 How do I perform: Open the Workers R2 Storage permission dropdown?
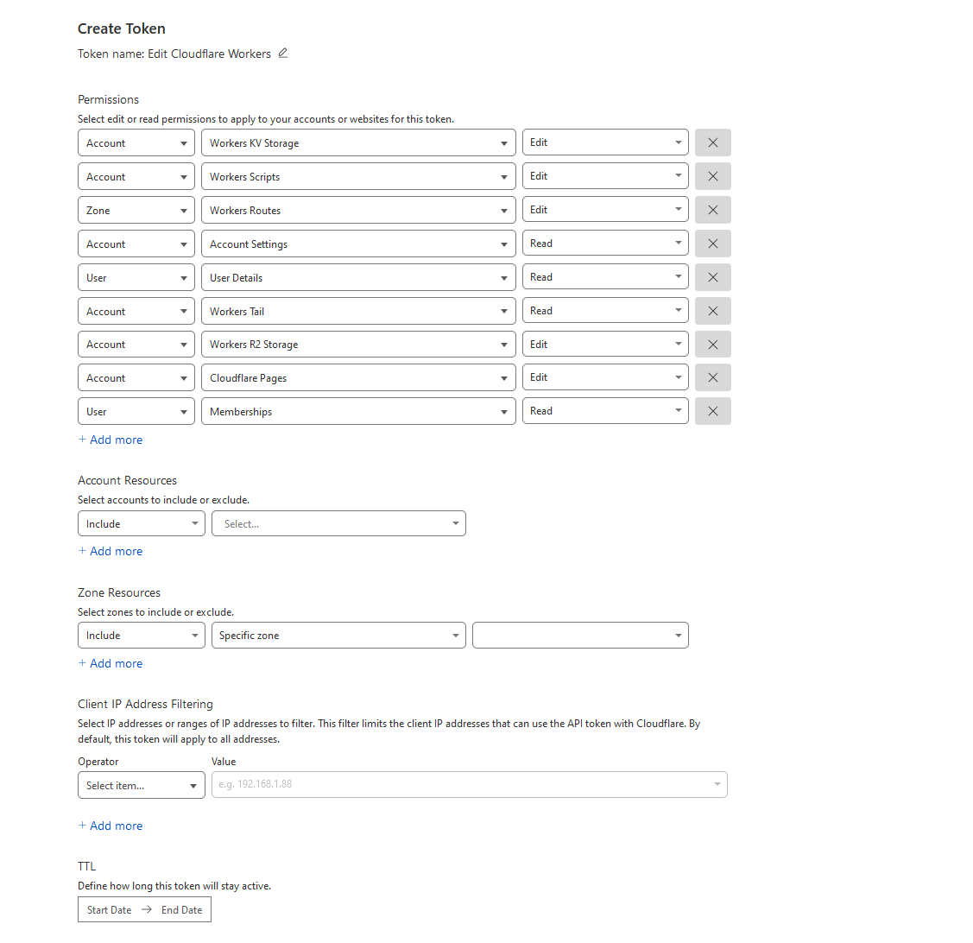pos(358,344)
